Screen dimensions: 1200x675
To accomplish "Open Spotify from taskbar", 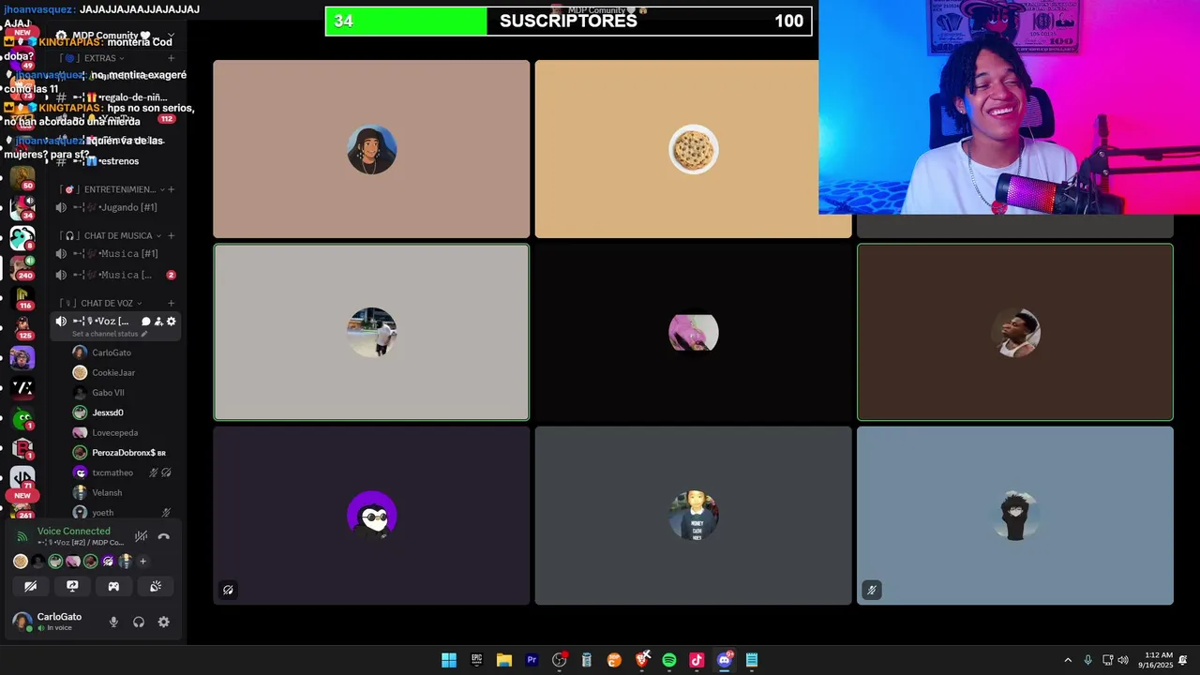I will [x=669, y=660].
